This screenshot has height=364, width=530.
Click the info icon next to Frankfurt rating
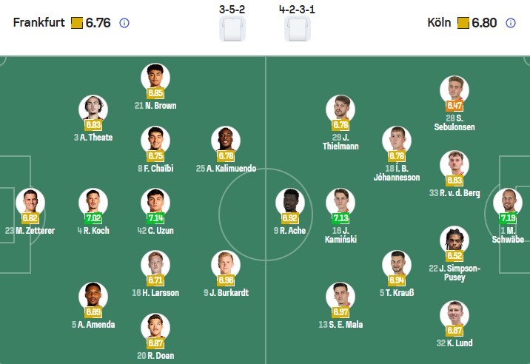[124, 23]
